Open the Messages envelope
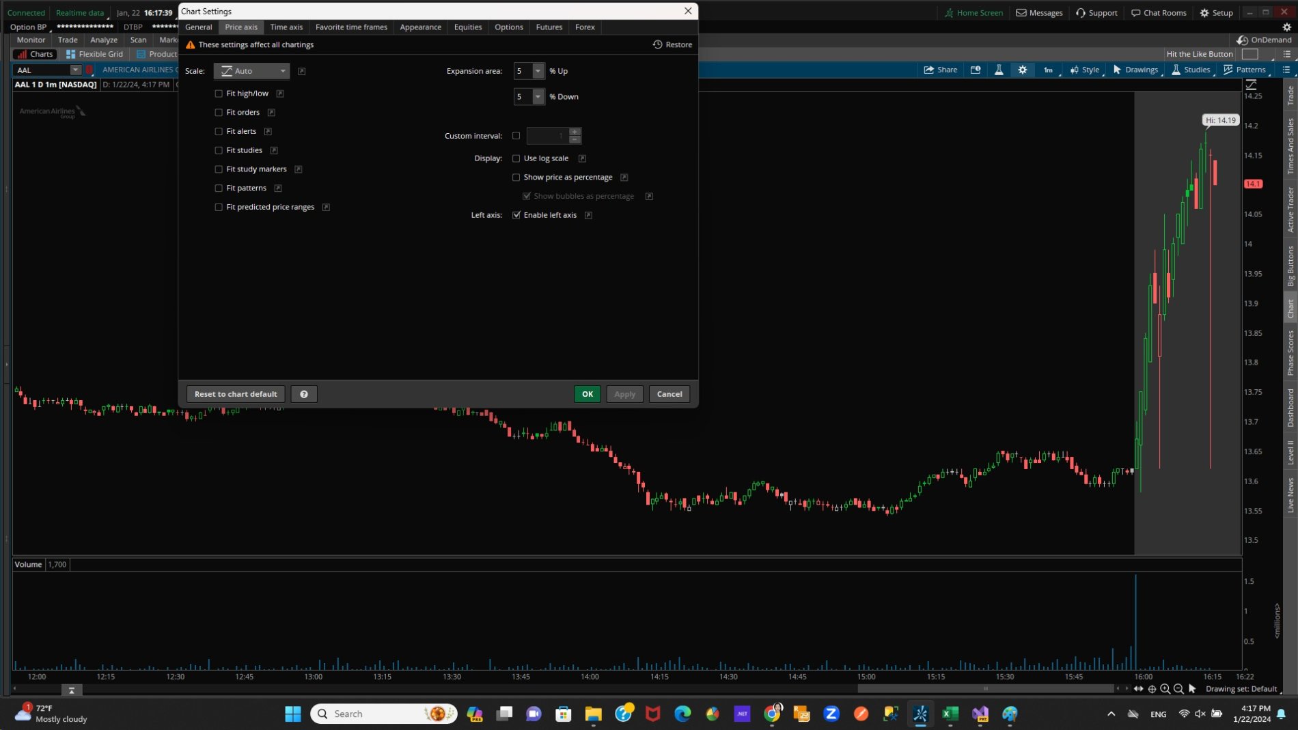 coord(1039,12)
